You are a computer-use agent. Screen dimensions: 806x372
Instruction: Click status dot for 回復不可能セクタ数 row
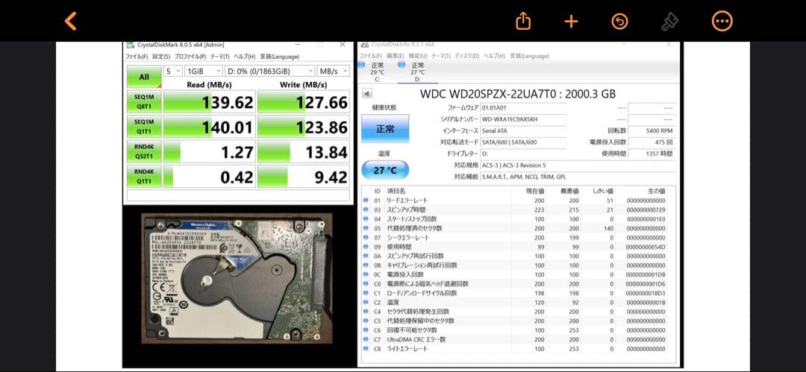pos(366,330)
